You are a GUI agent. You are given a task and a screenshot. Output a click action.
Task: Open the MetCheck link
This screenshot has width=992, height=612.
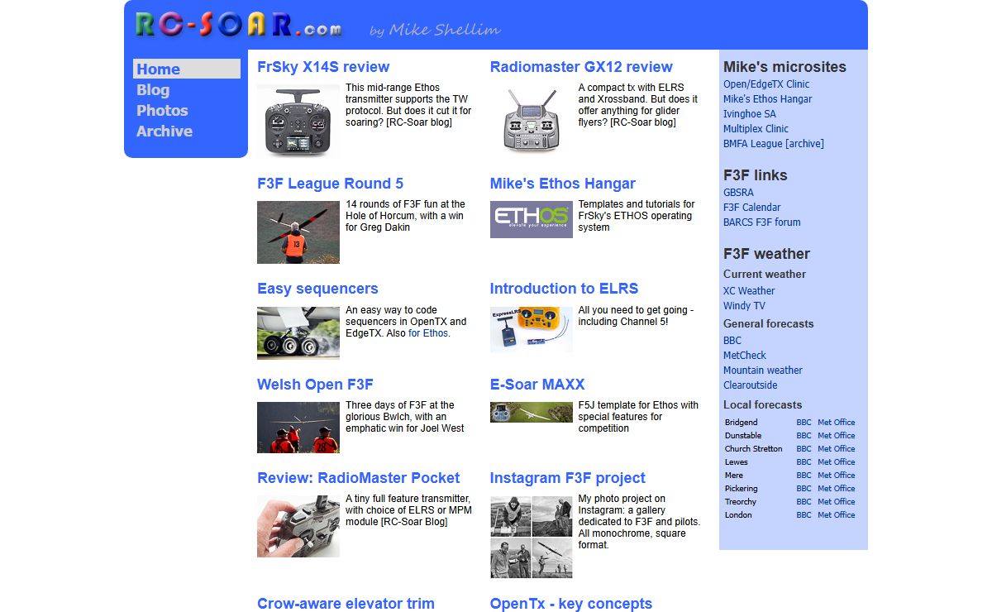745,356
